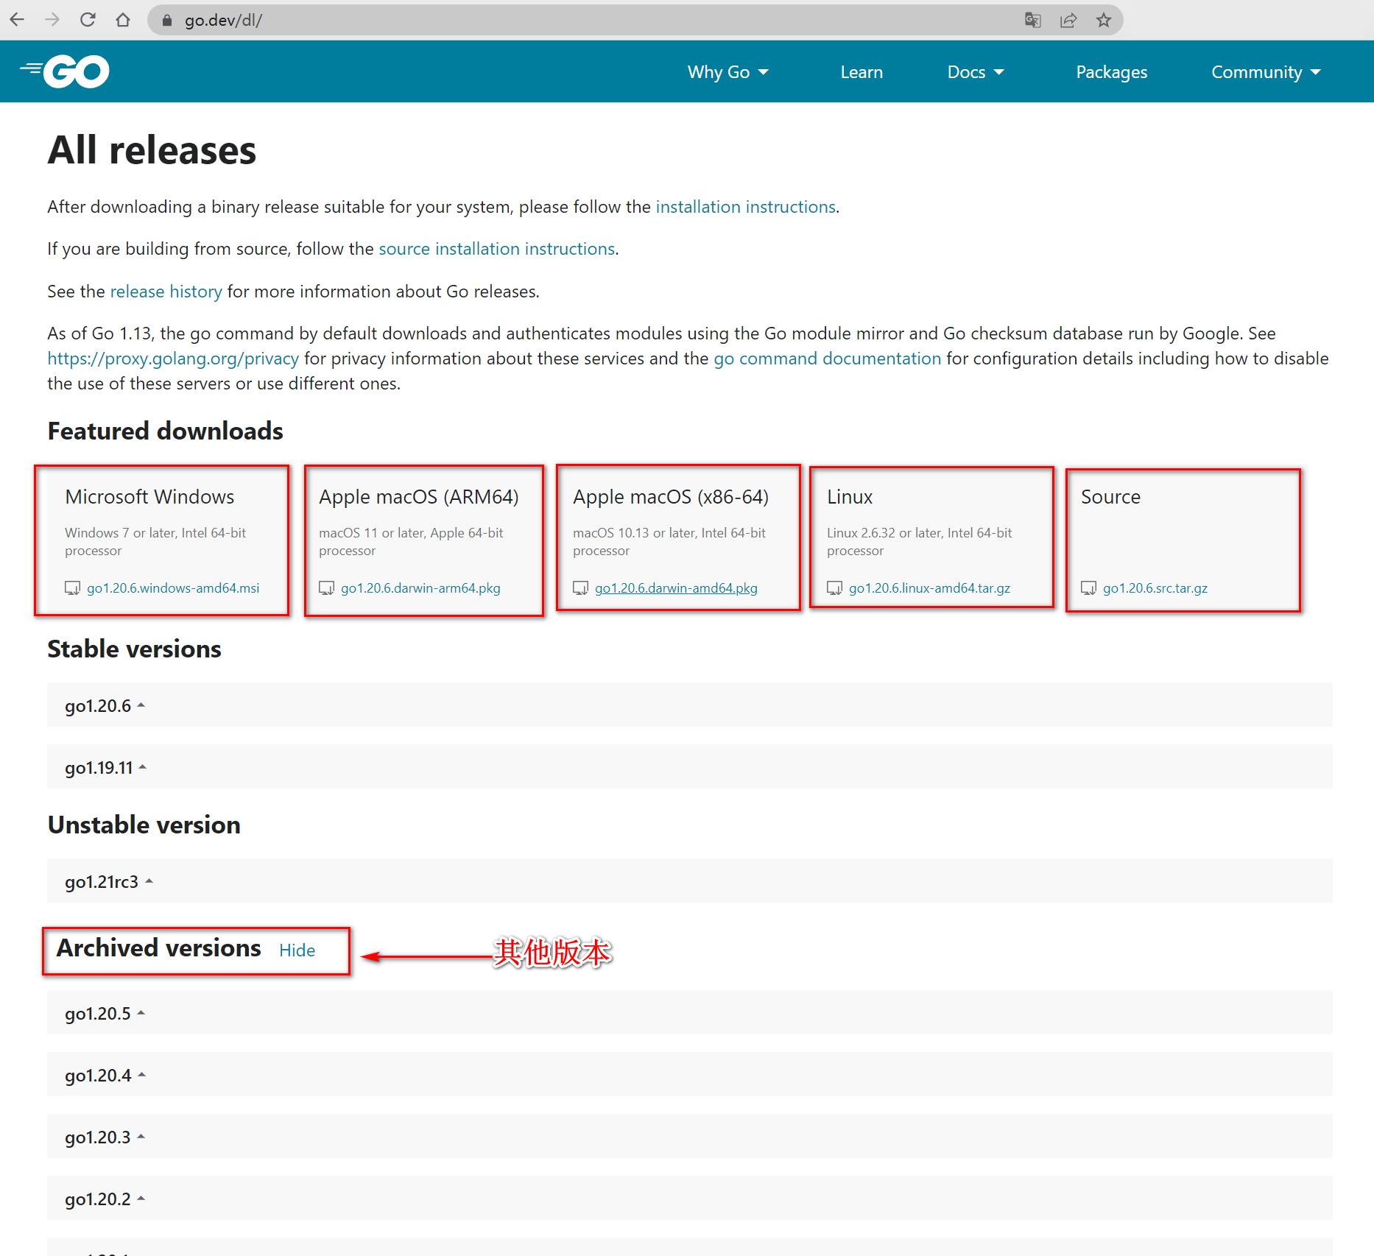The width and height of the screenshot is (1374, 1256).
Task: Download go1.20.6.linux-amd64.tar.gz
Action: point(929,588)
